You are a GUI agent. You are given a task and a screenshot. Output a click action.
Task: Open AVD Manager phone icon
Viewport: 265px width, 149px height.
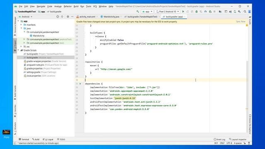235,12
